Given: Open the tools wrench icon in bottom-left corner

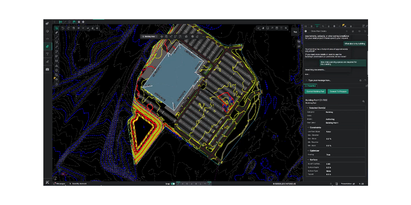Looking at the screenshot, I should [47, 183].
